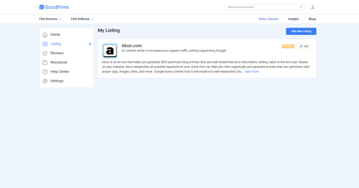The image size is (359, 188).
Task: Click the Pending status badge
Action: click(288, 46)
